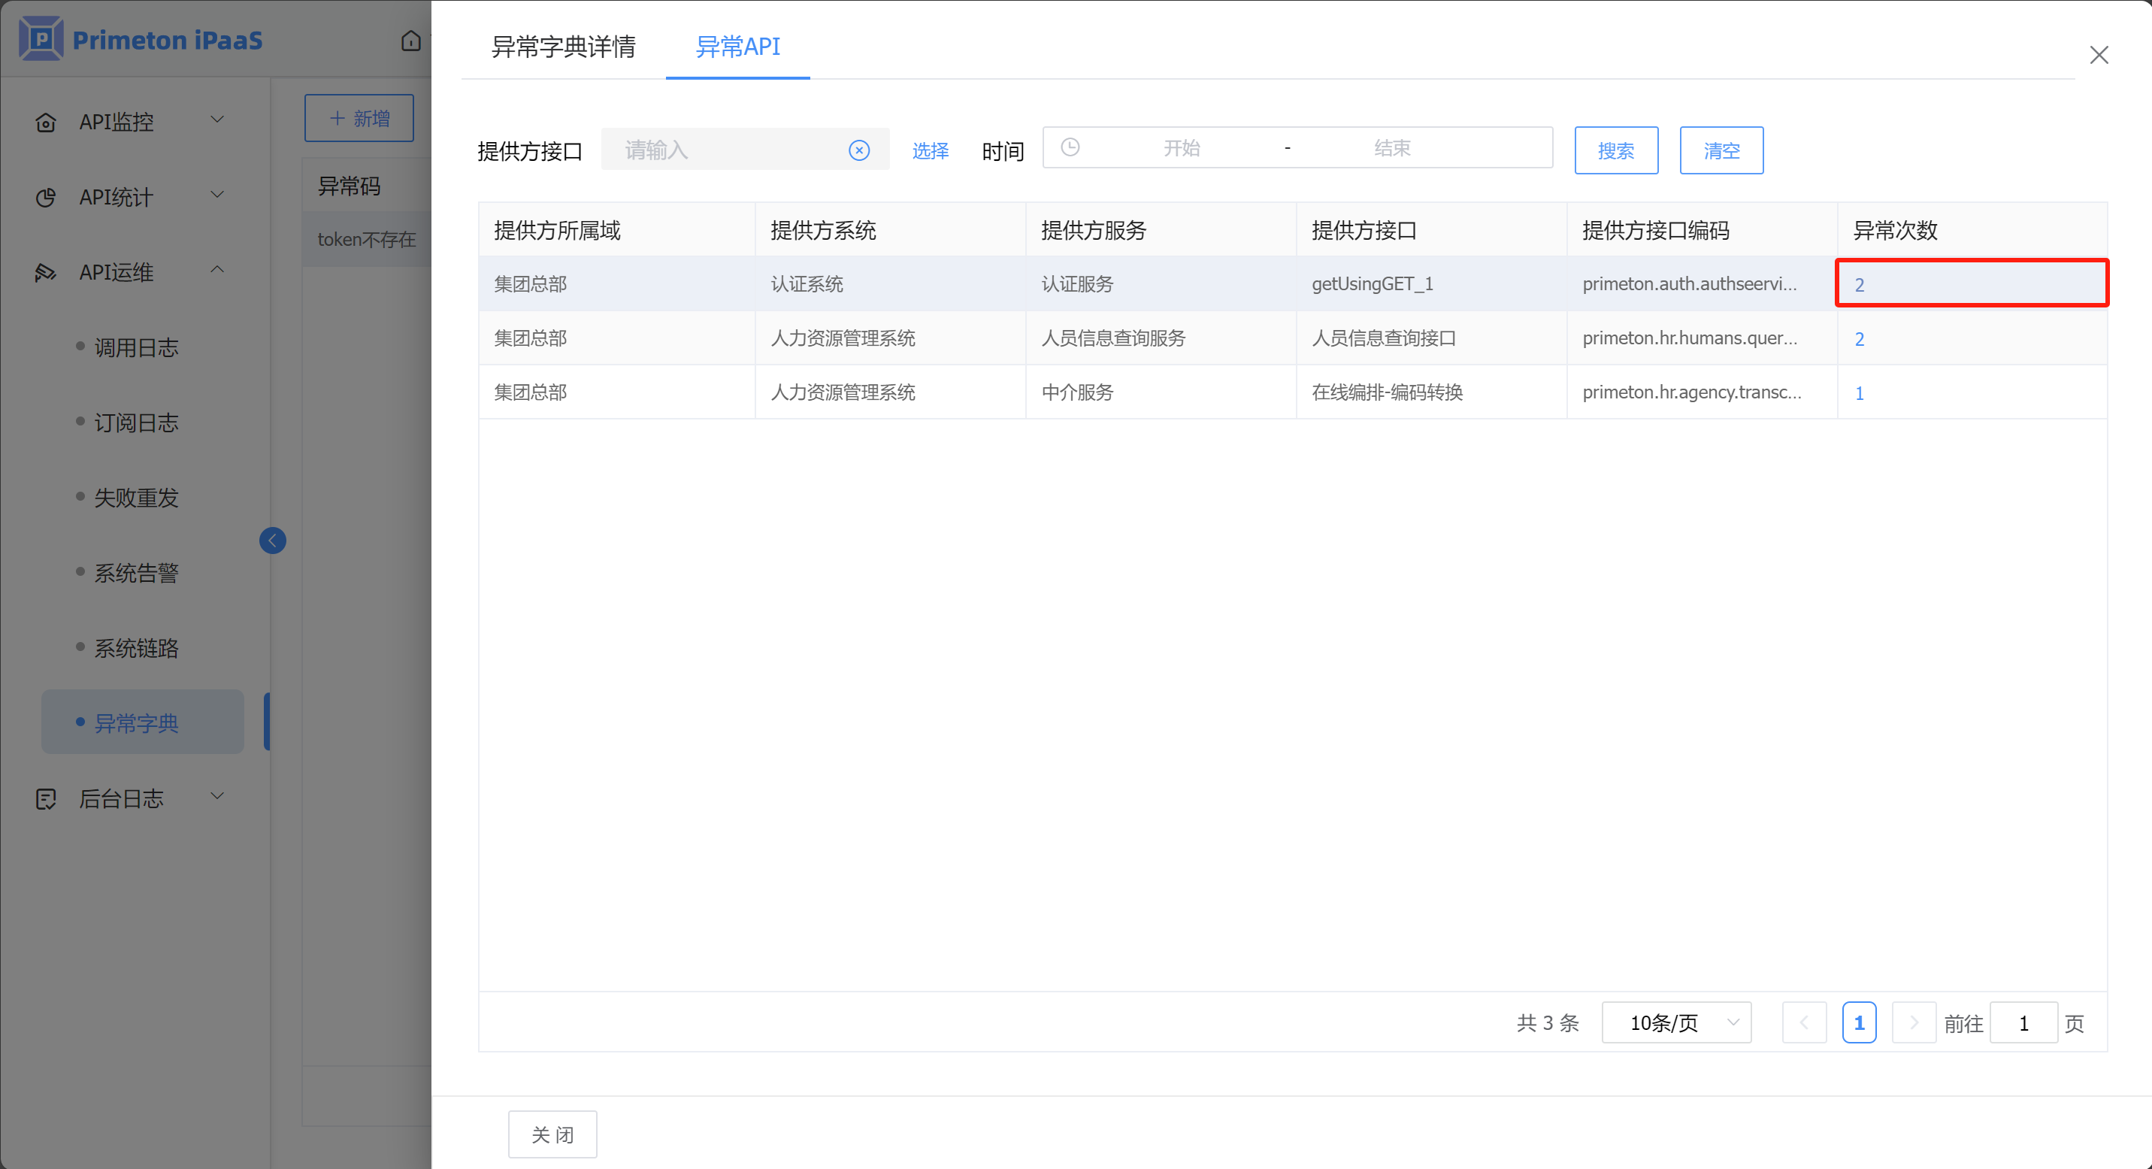Click the 清空 button
The width and height of the screenshot is (2152, 1169).
point(1721,150)
